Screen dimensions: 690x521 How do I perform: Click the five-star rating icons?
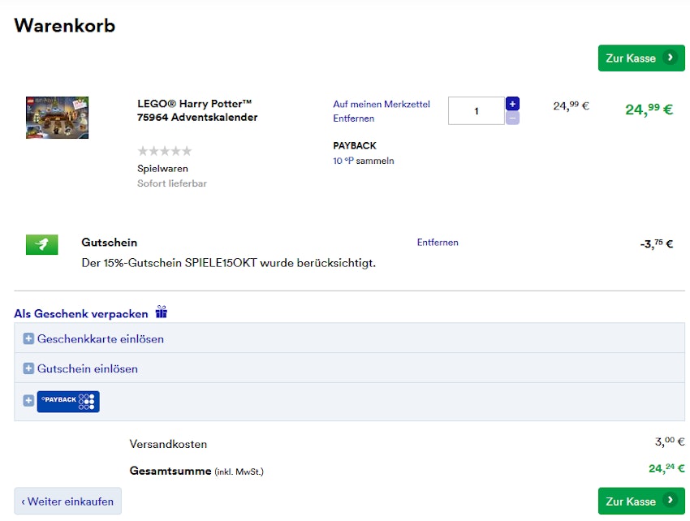click(165, 151)
